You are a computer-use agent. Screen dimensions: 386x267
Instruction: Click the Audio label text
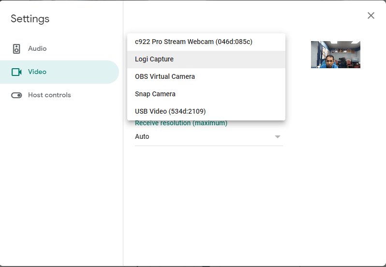click(x=37, y=48)
